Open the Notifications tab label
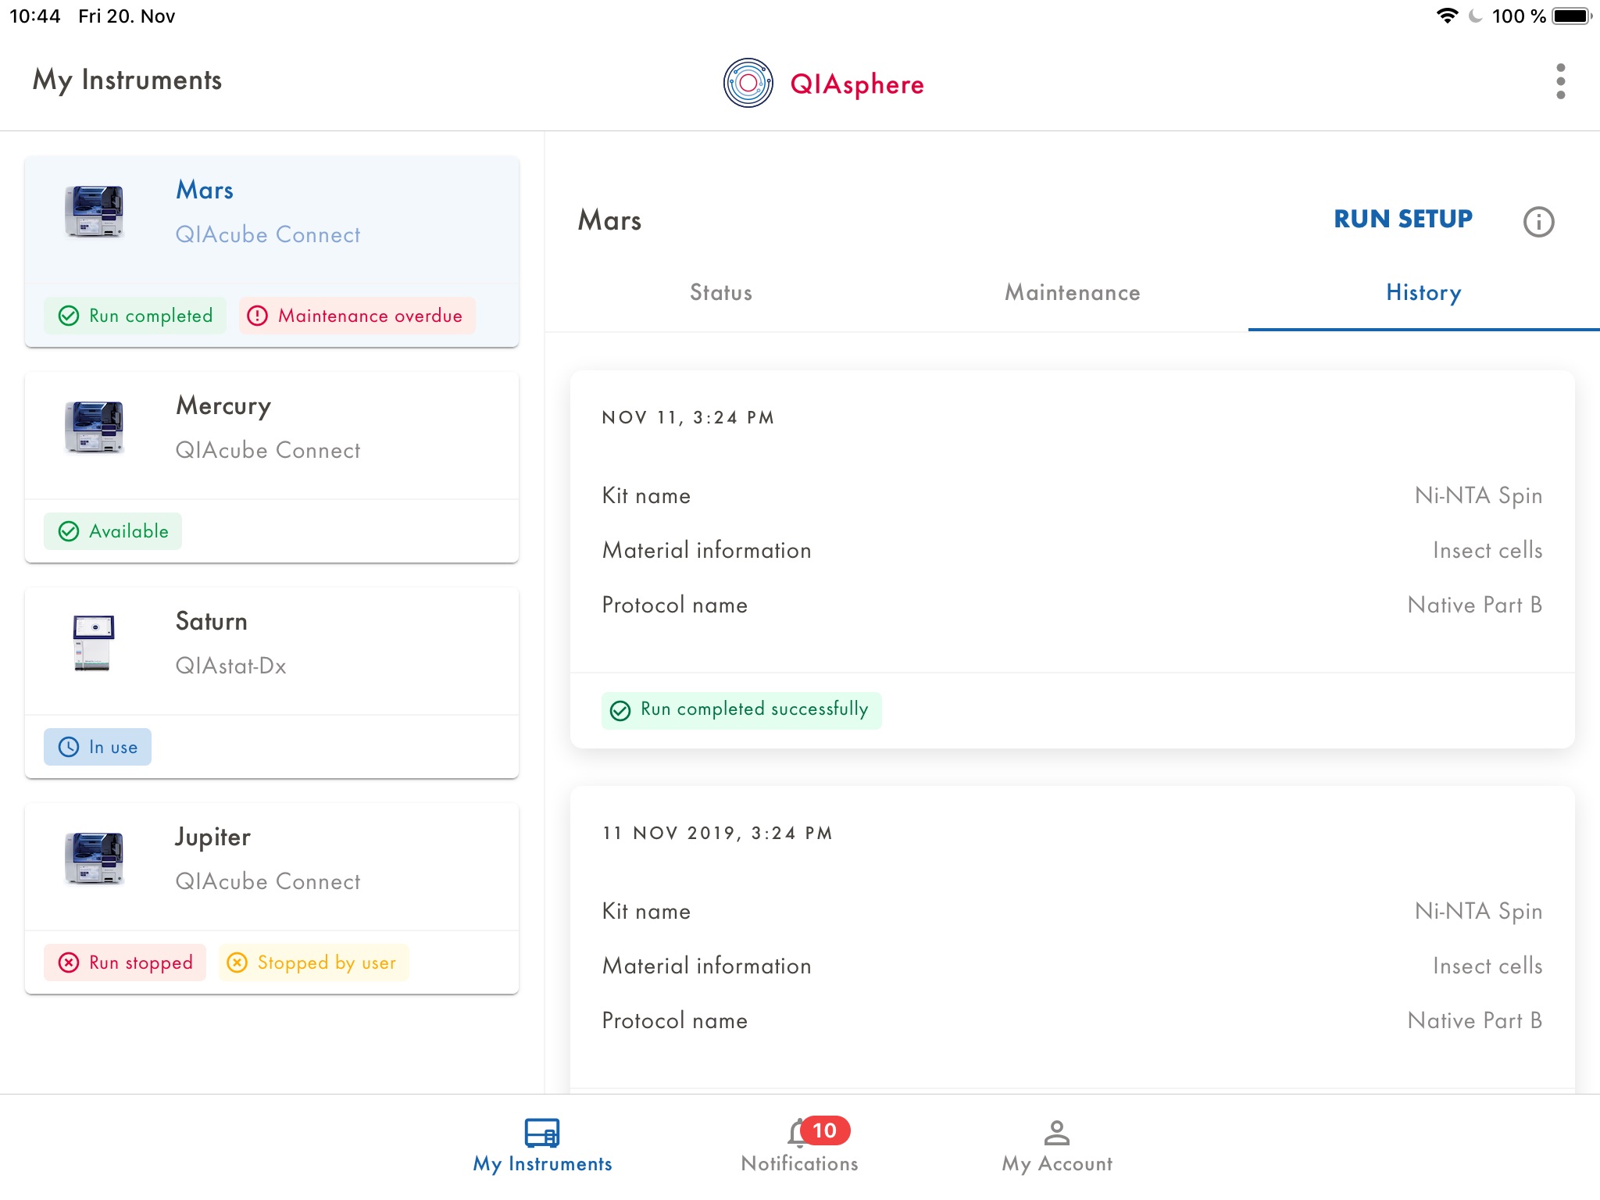The width and height of the screenshot is (1600, 1200). tap(799, 1163)
